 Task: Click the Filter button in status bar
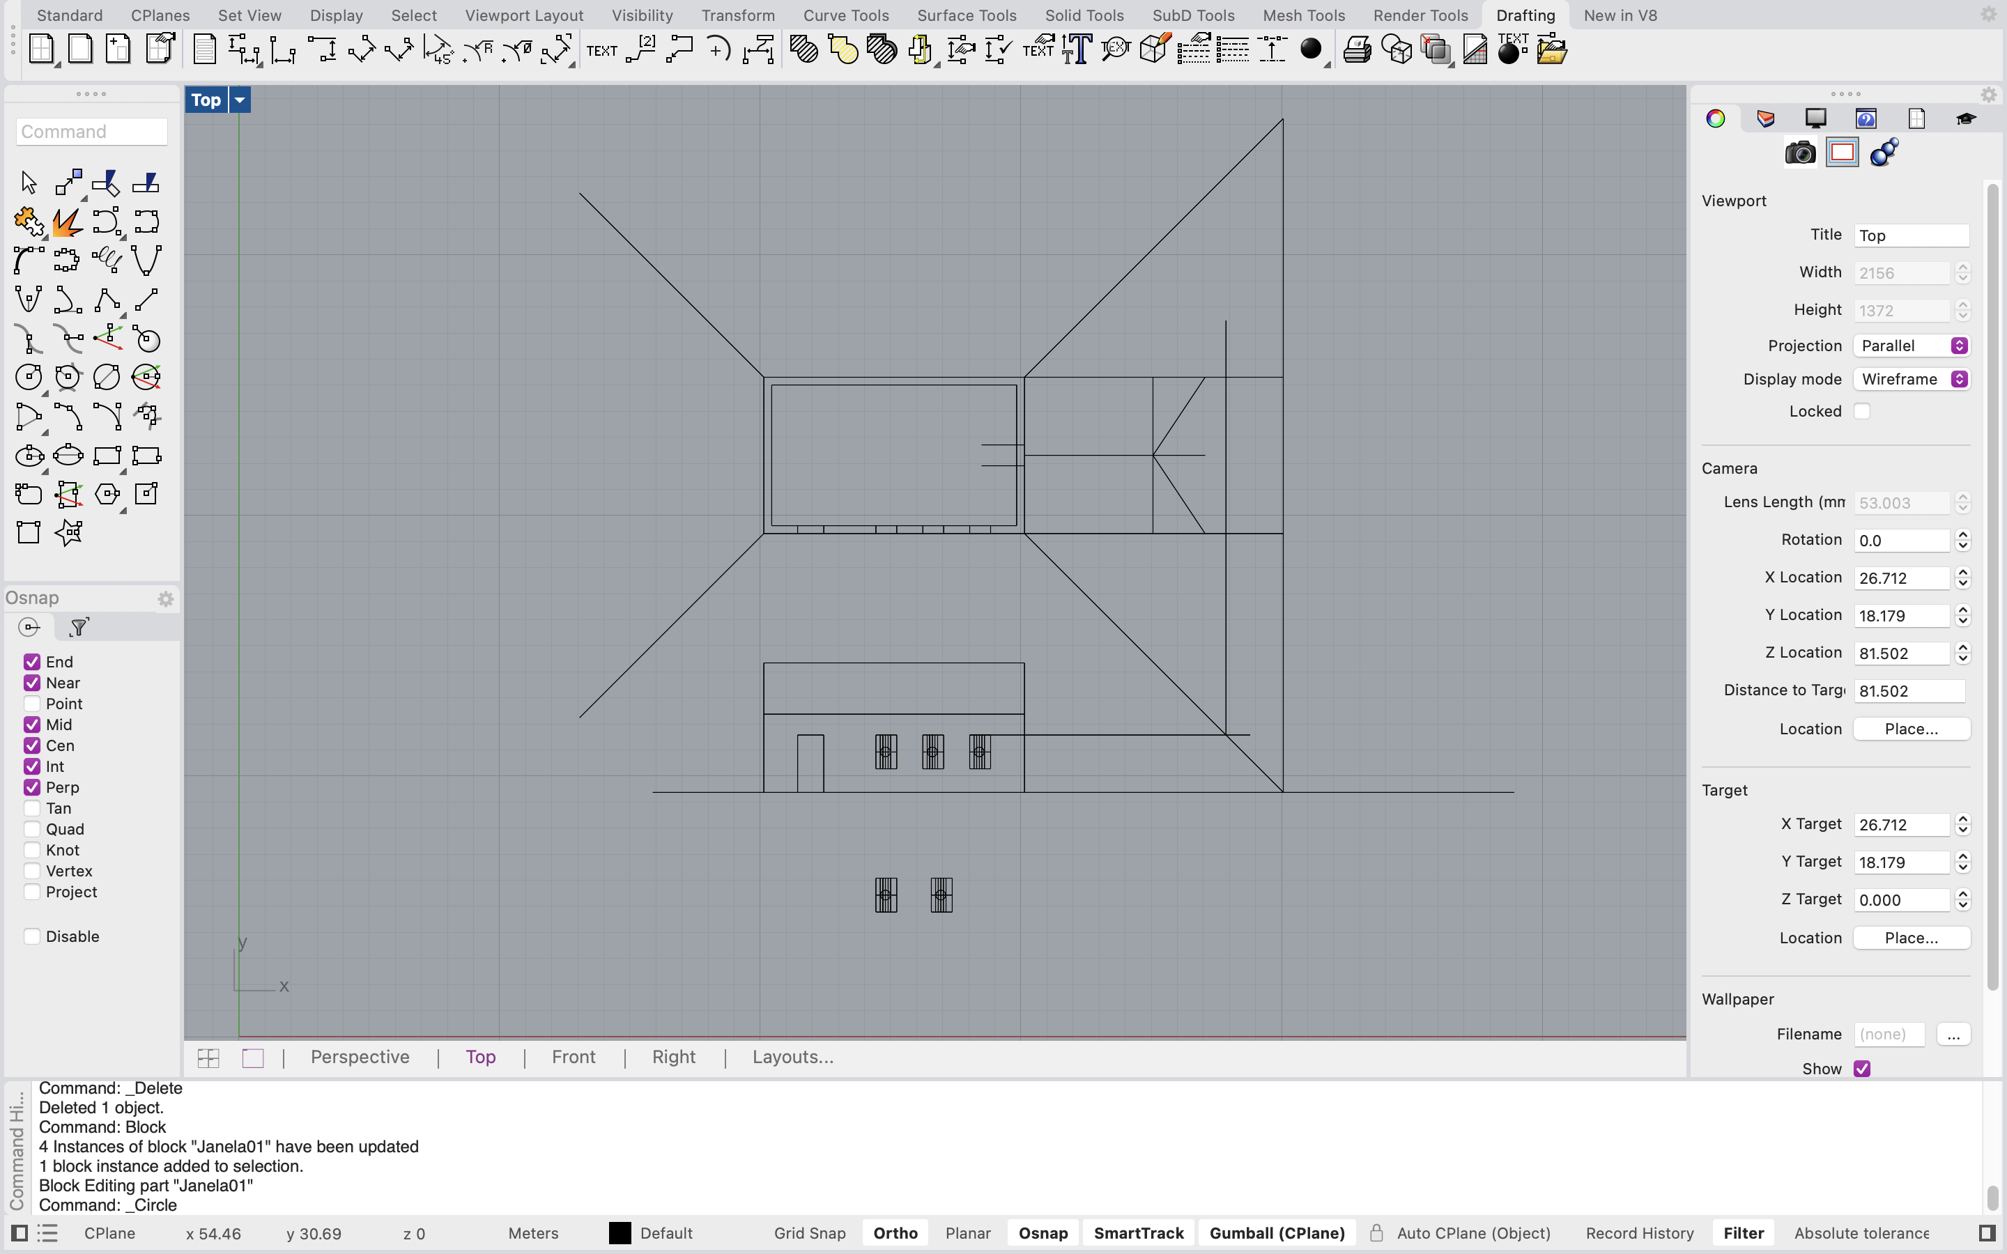pos(1744,1233)
